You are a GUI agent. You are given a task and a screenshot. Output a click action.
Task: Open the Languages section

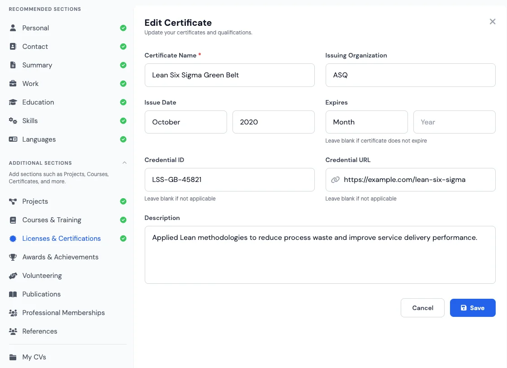[x=67, y=139]
